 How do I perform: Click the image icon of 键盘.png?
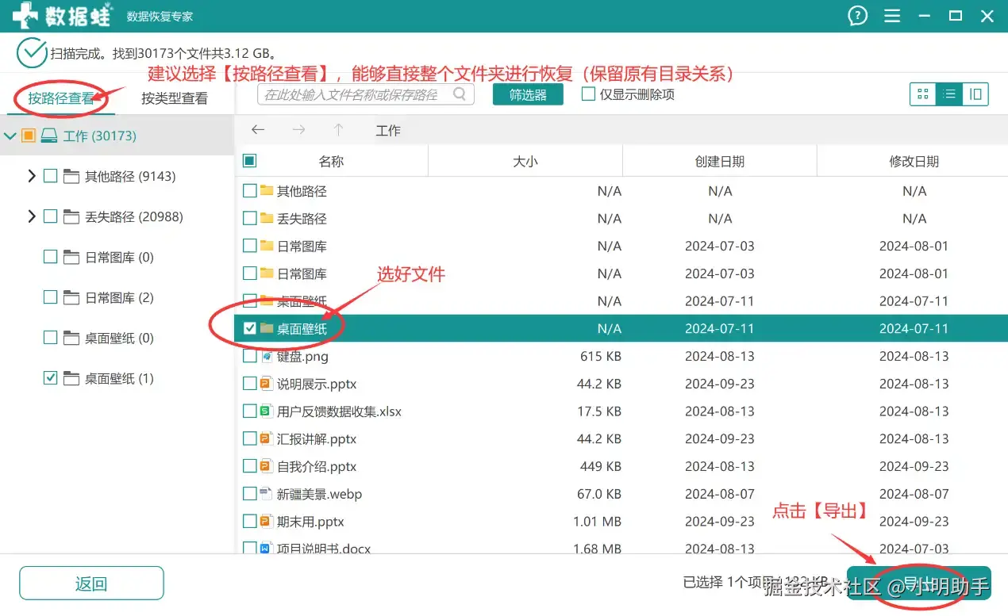tap(267, 356)
